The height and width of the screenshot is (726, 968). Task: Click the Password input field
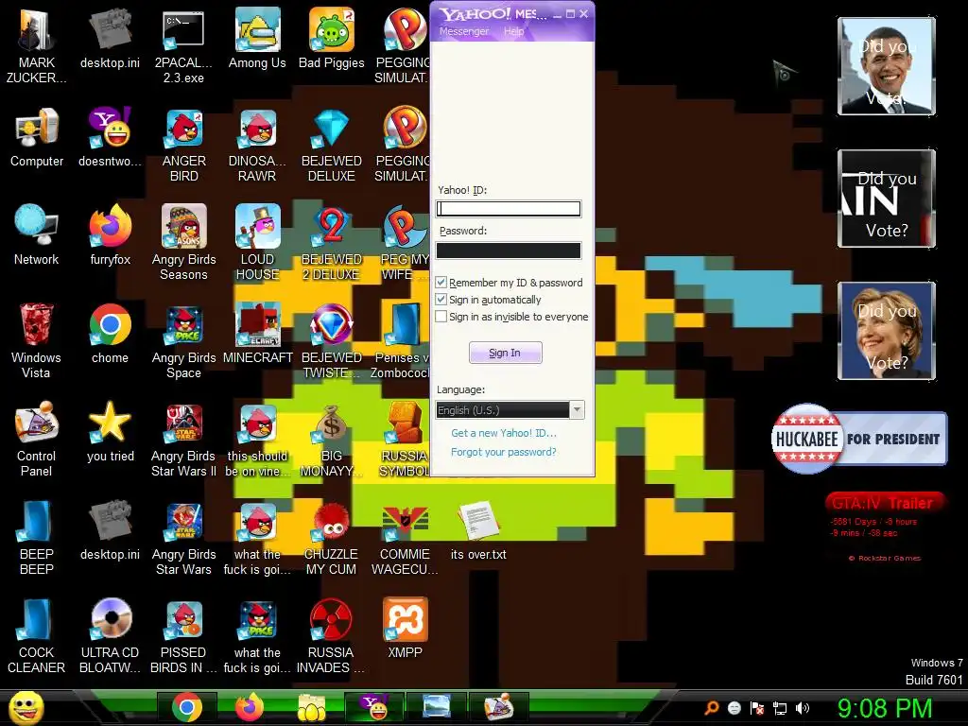[x=508, y=250]
